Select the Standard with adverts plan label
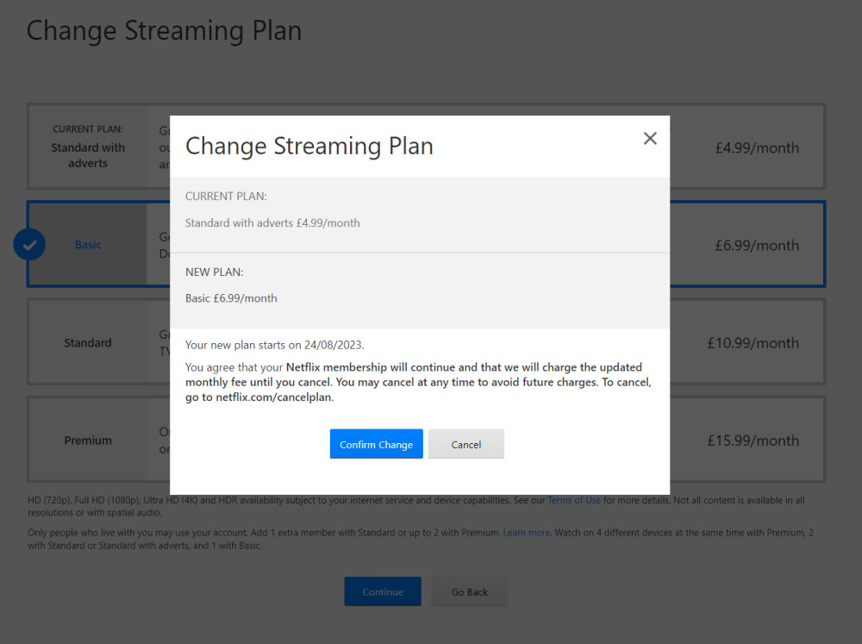 pos(88,155)
